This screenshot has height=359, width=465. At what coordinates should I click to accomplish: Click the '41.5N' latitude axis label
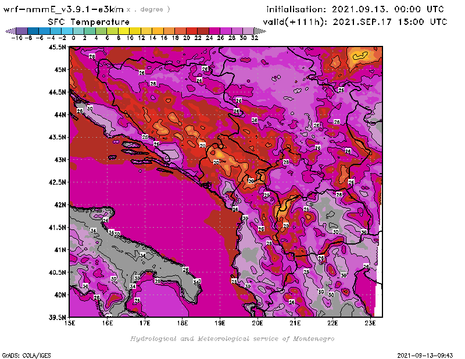click(57, 227)
